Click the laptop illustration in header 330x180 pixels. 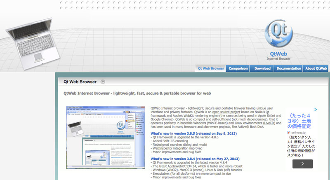(x=33, y=44)
